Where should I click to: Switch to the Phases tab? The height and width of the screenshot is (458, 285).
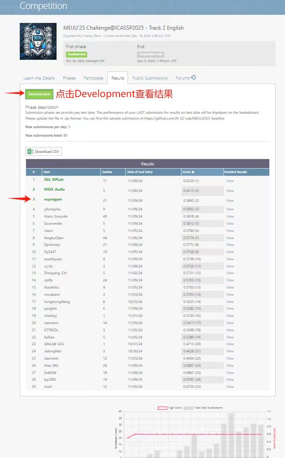point(69,78)
